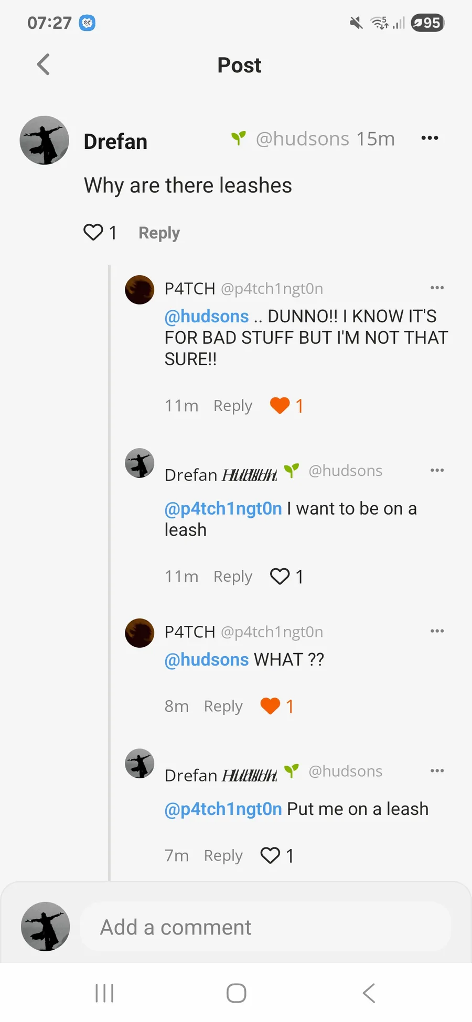Open Android recent apps button
472x1022 pixels.
click(x=104, y=993)
